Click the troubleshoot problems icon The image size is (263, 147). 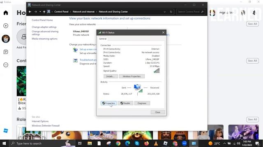(75, 60)
